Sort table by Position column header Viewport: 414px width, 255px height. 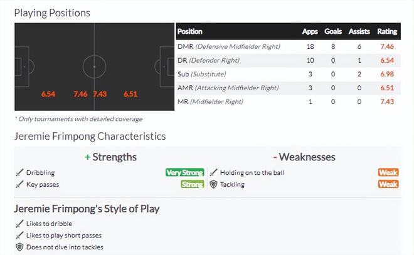pyautogui.click(x=190, y=31)
